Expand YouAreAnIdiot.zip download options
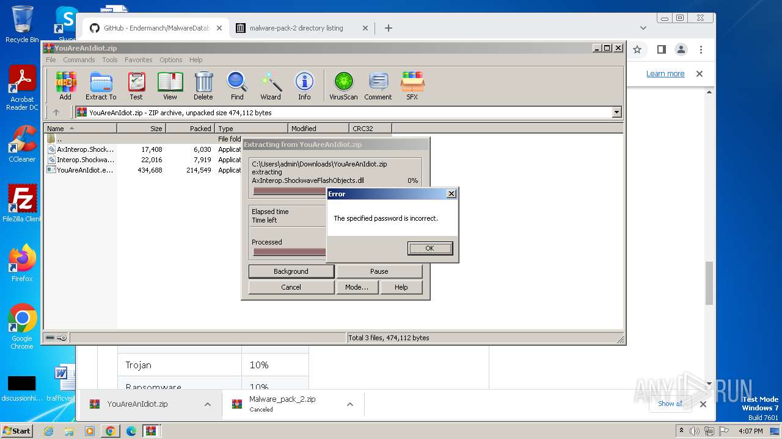 [x=208, y=404]
